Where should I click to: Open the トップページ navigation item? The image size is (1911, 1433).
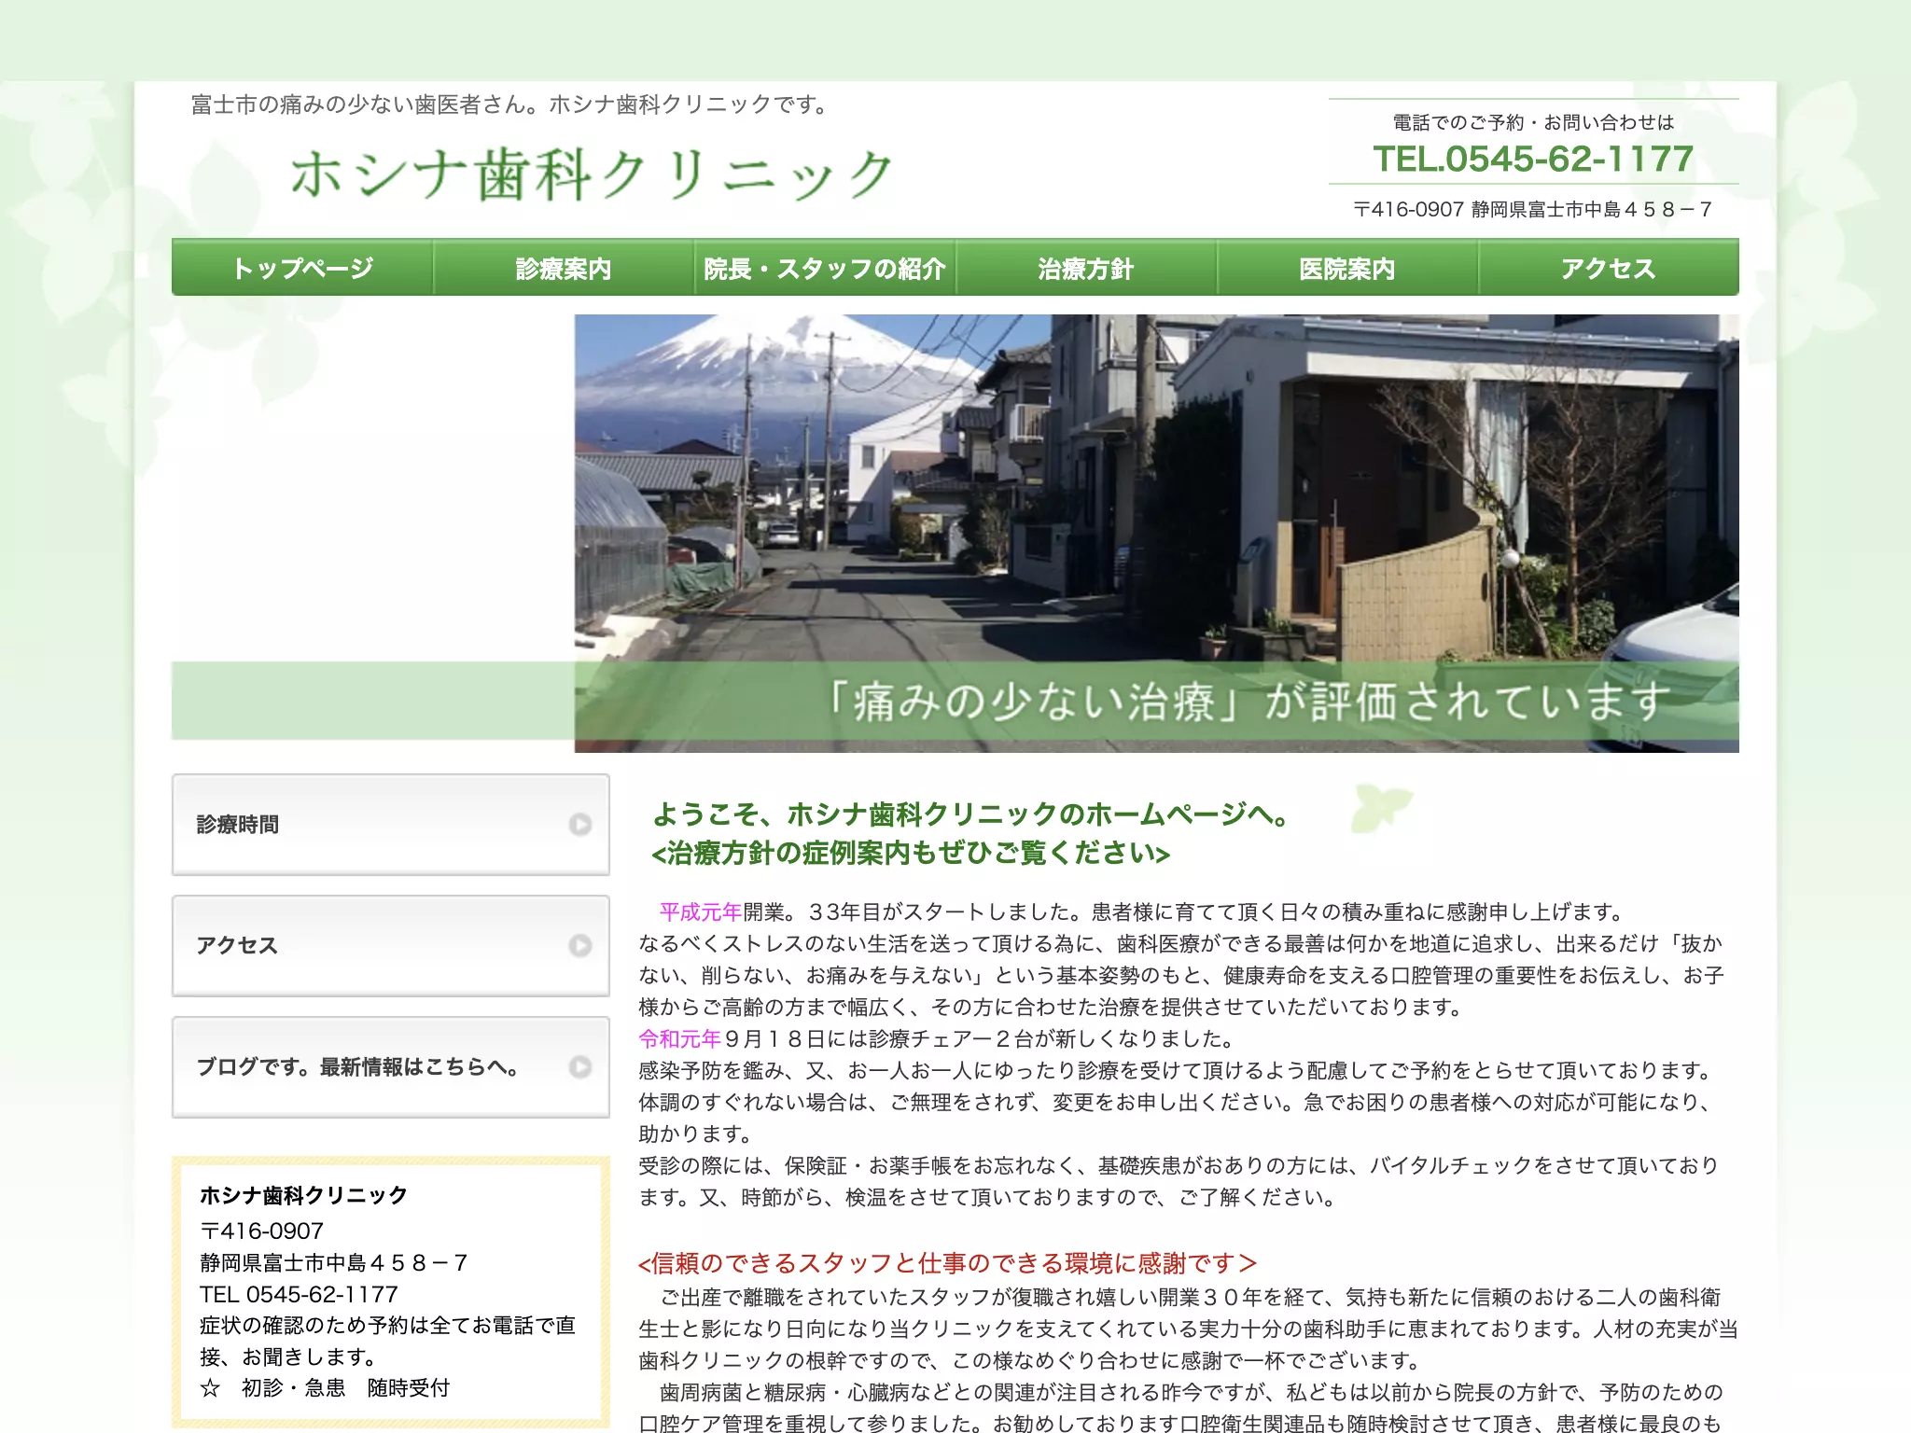pyautogui.click(x=302, y=268)
